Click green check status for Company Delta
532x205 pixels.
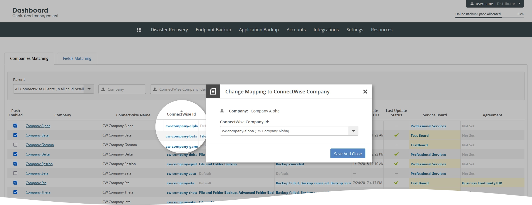coord(396,154)
